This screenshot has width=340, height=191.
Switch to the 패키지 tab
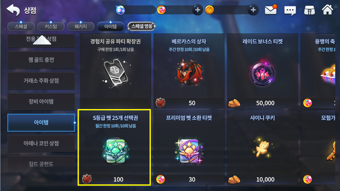pos(81,26)
